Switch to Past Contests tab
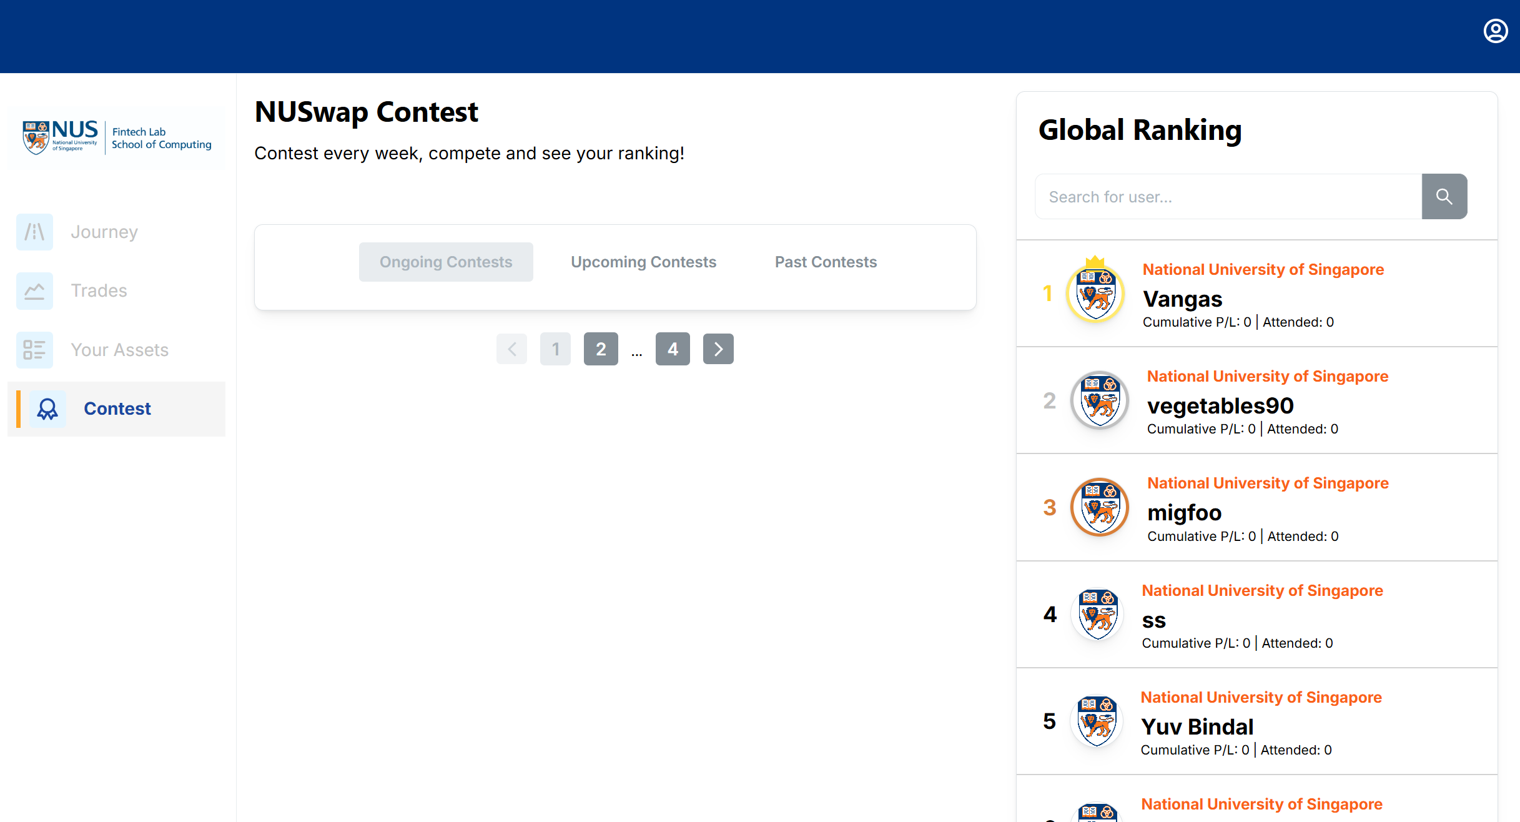1520x822 pixels. pos(826,262)
